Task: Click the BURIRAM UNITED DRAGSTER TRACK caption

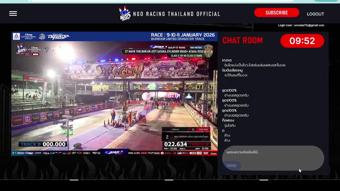Action: [x=178, y=39]
